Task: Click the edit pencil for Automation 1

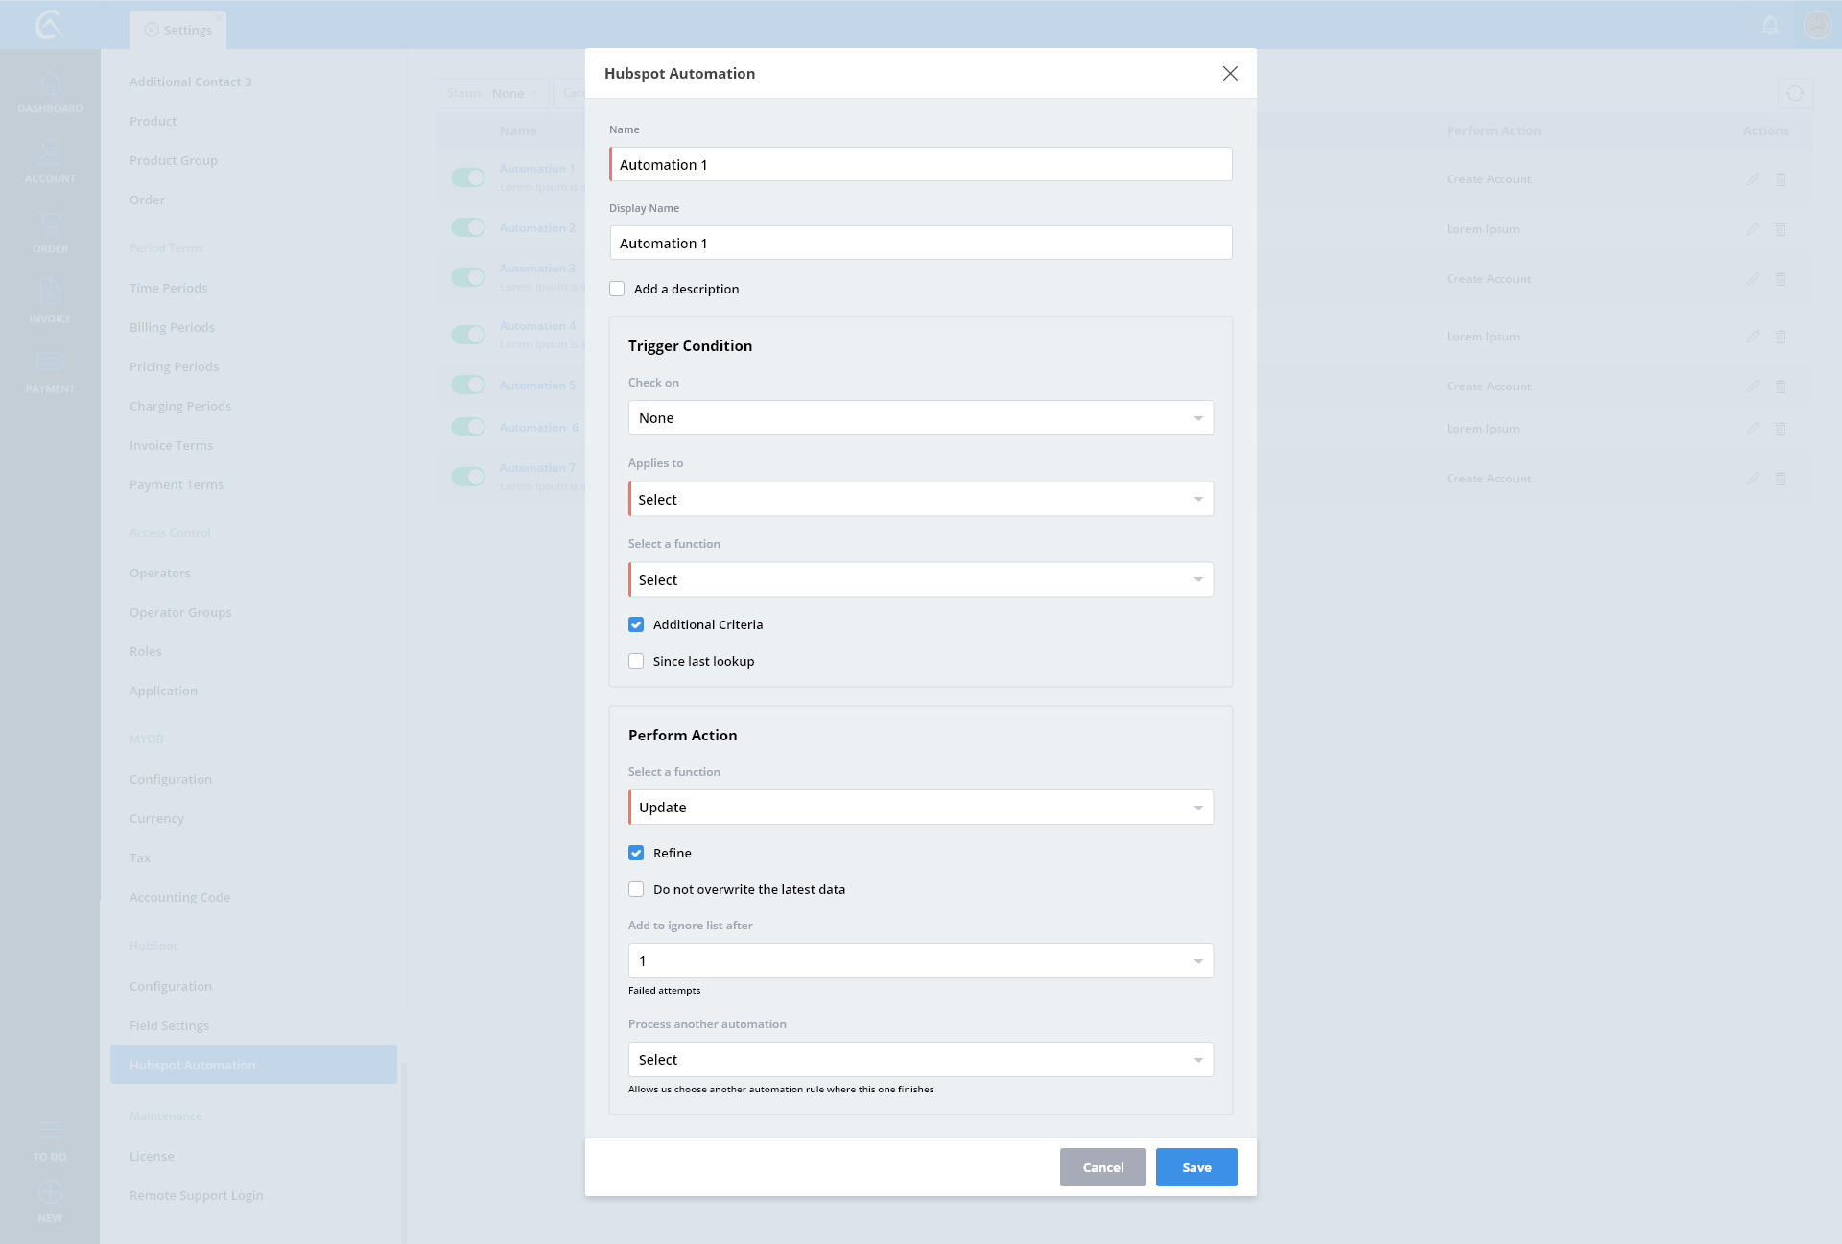Action: pyautogui.click(x=1753, y=179)
